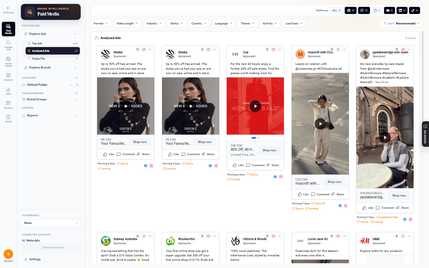Open the Industry filter dropdown
Image resolution: width=429 pixels, height=268 pixels.
154,23
